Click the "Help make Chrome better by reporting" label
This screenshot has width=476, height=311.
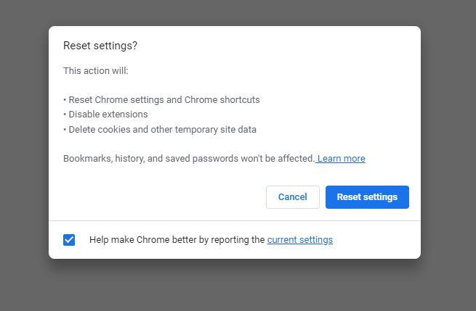tap(177, 240)
